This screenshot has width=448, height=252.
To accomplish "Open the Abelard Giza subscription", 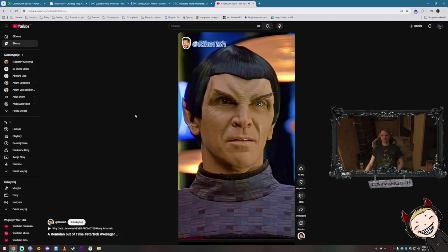I will [19, 76].
